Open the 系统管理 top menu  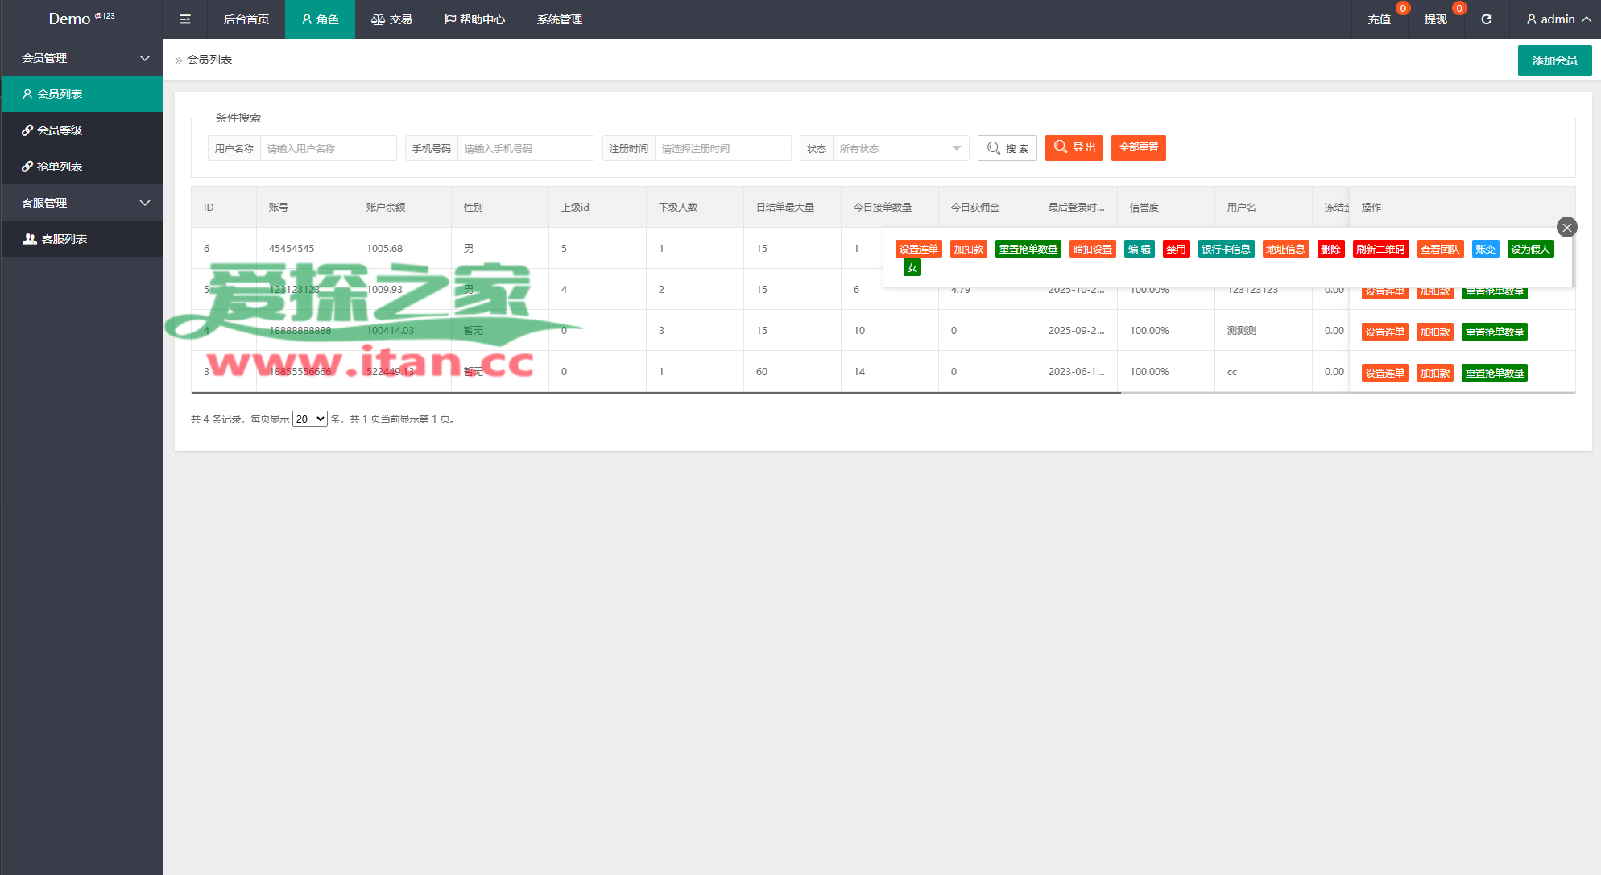pos(560,19)
